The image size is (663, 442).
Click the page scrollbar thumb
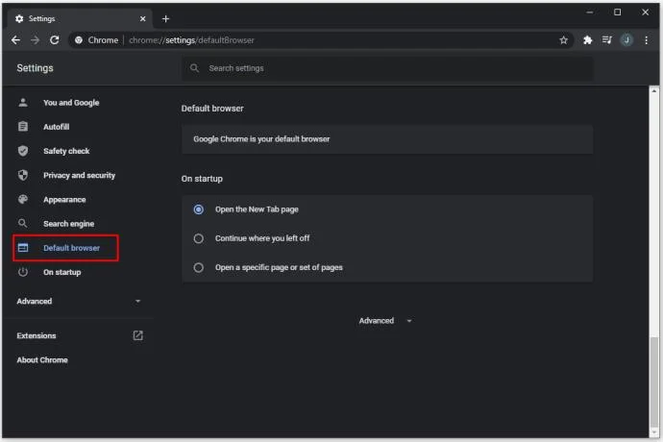coord(654,381)
